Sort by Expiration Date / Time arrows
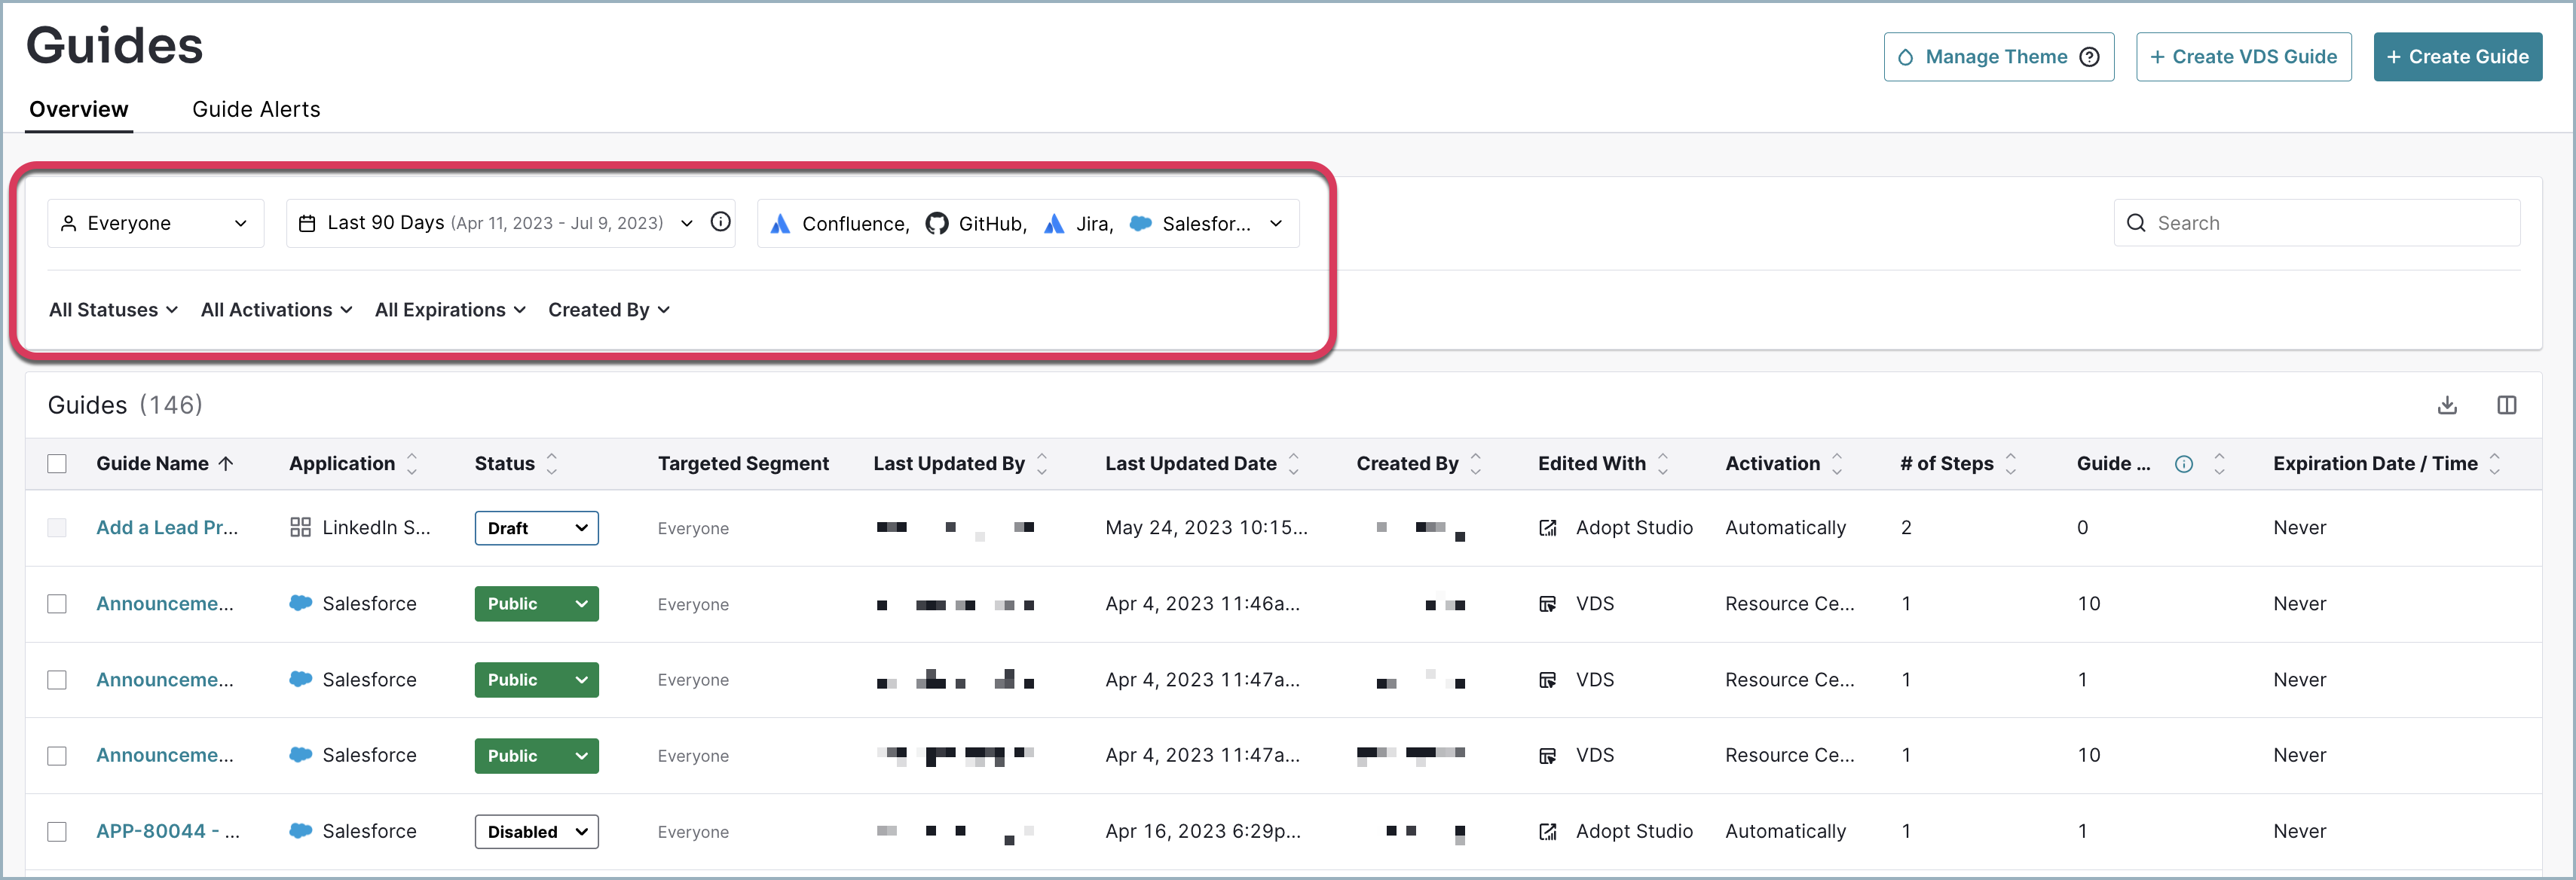 tap(2495, 464)
